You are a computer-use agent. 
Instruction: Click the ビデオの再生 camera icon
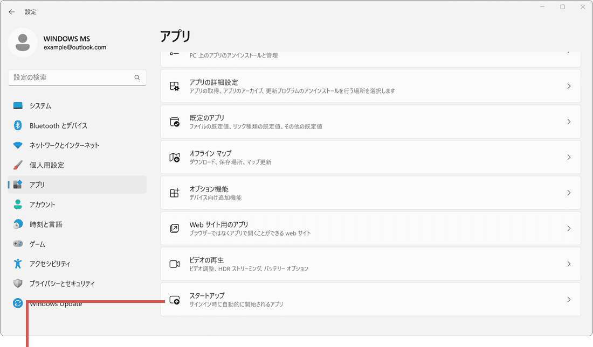(x=175, y=263)
